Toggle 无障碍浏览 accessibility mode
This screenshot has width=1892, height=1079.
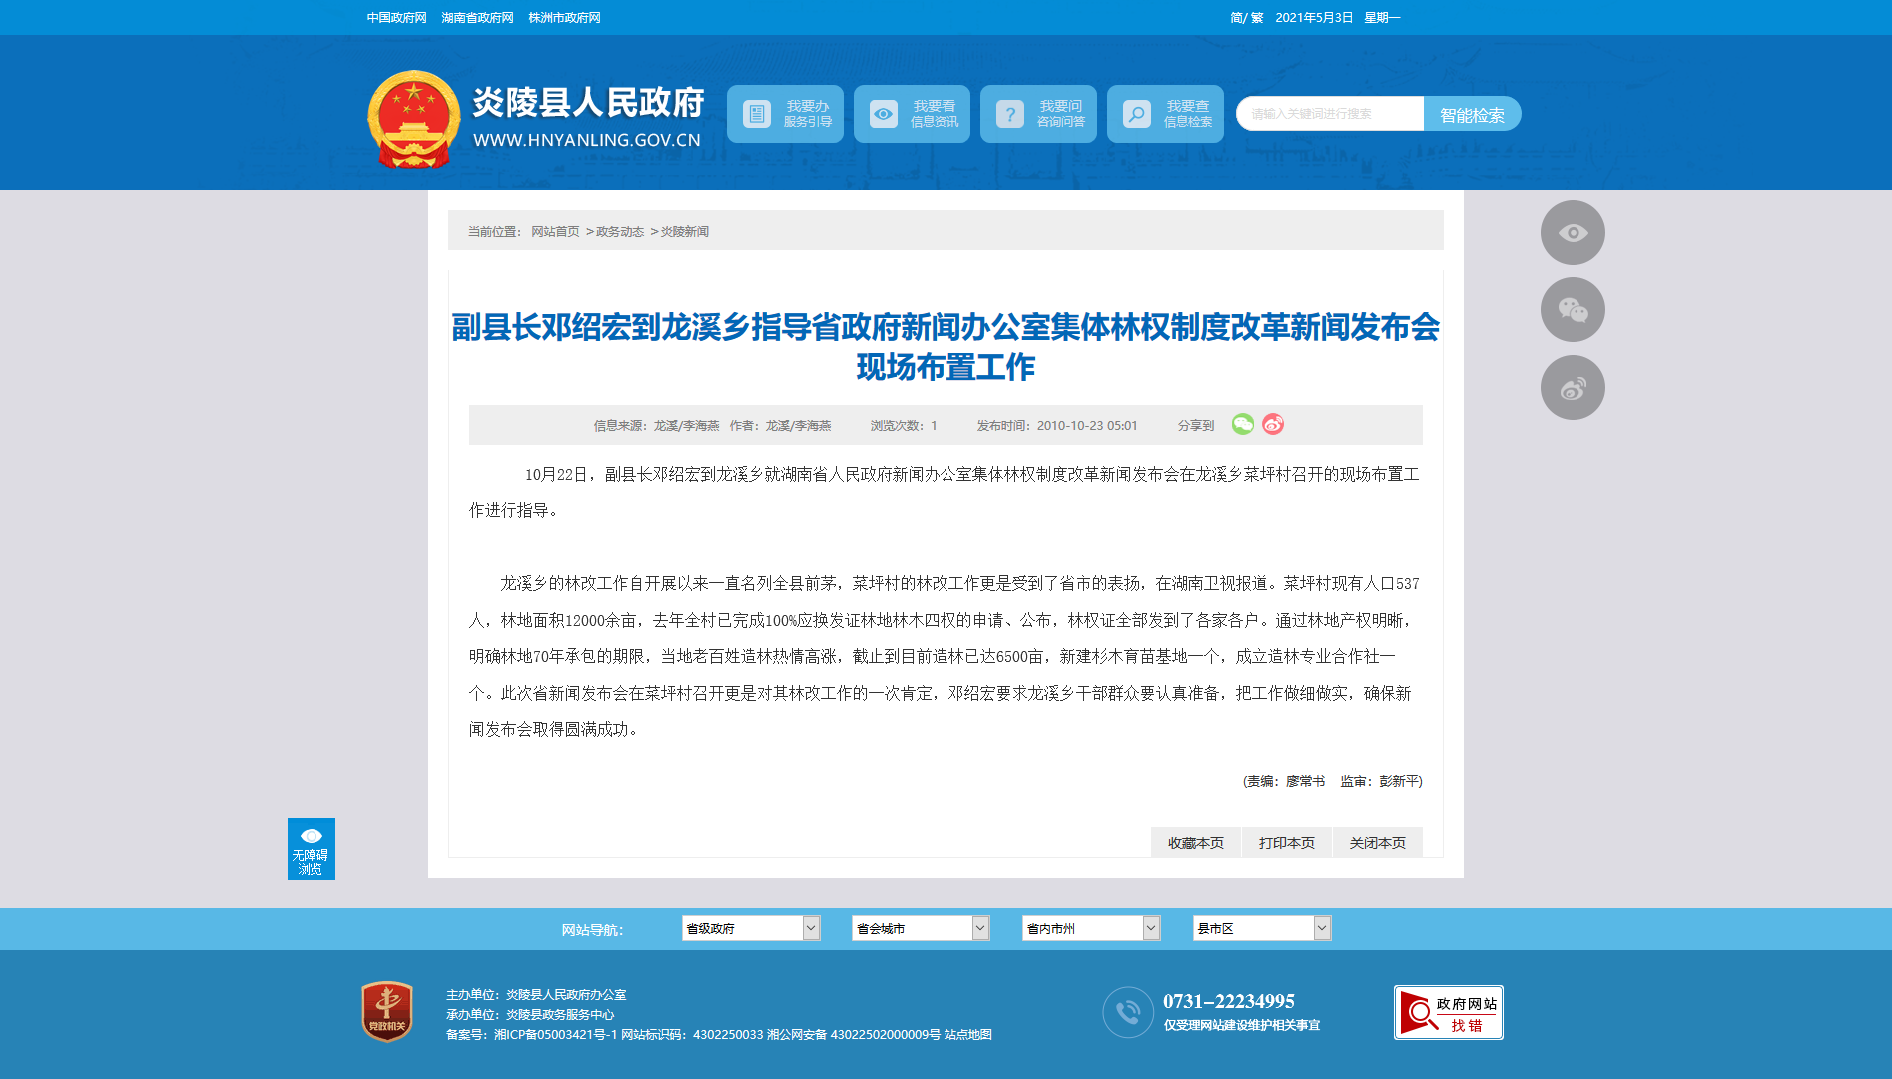click(x=312, y=849)
